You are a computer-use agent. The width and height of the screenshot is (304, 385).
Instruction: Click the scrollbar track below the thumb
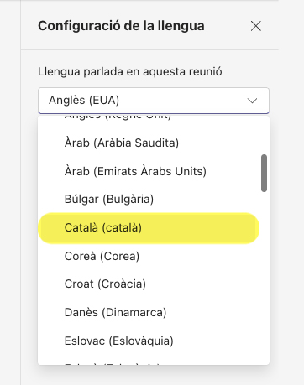click(x=264, y=277)
